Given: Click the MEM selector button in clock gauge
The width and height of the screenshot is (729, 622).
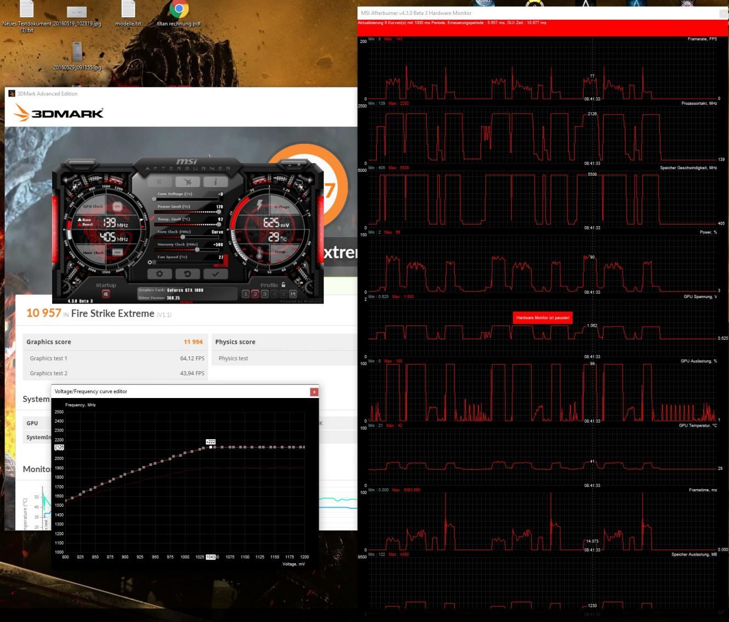Looking at the screenshot, I should click(117, 252).
